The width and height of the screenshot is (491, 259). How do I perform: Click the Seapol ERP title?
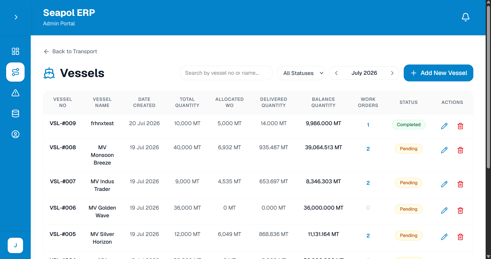pyautogui.click(x=69, y=13)
